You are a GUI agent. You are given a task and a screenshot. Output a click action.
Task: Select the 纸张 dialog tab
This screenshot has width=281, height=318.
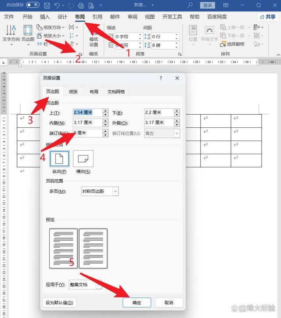pos(73,92)
